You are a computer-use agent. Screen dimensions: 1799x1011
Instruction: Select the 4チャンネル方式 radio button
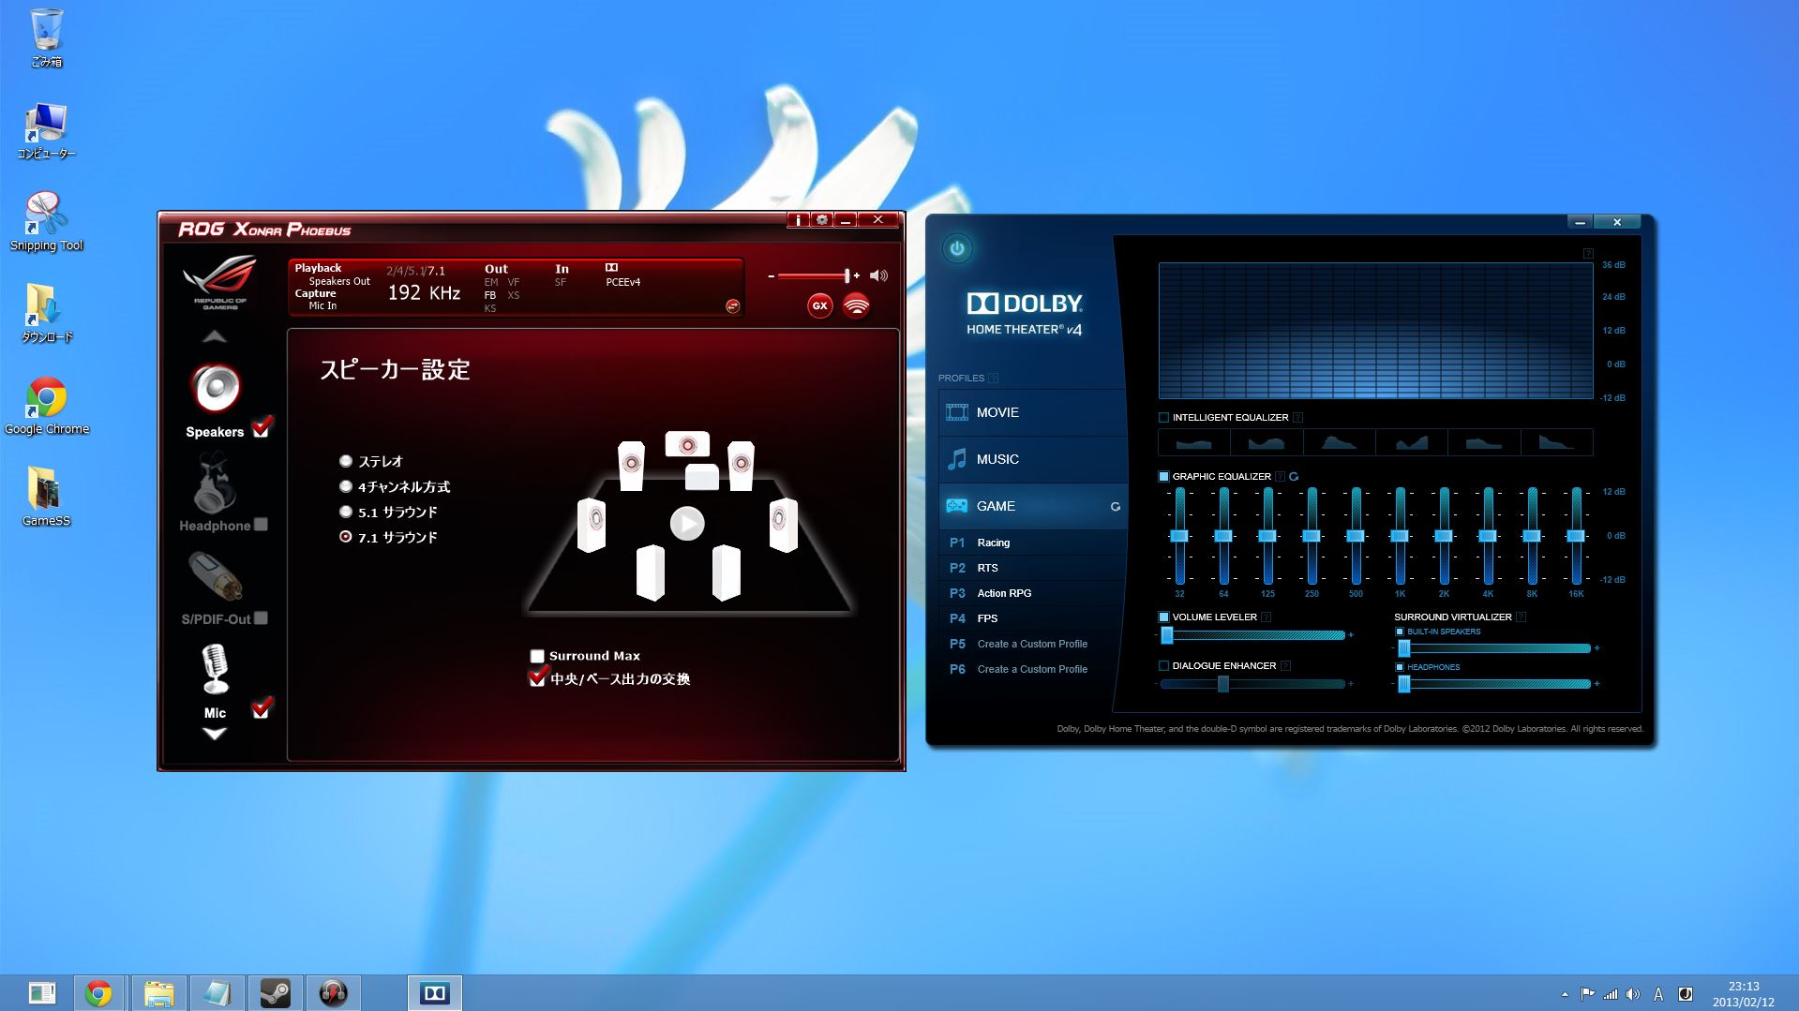[346, 486]
